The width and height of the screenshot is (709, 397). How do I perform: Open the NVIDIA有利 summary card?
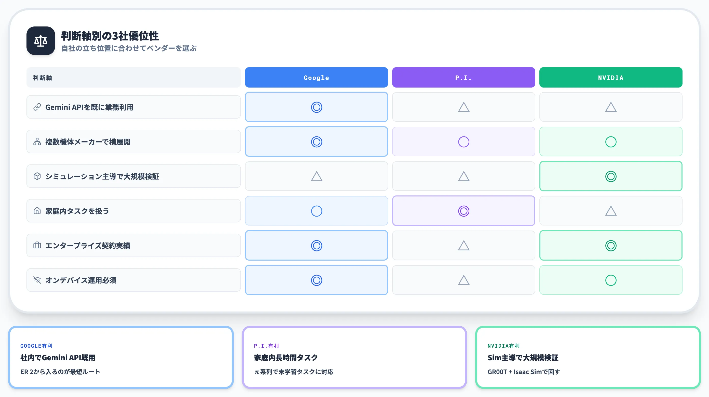(588, 357)
